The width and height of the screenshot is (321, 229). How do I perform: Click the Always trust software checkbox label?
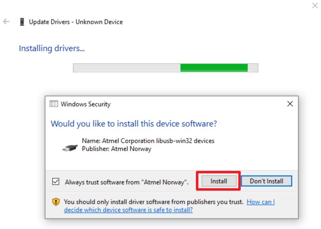(126, 182)
